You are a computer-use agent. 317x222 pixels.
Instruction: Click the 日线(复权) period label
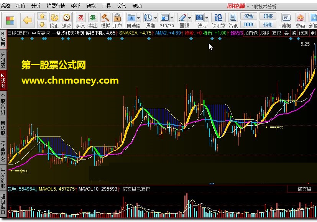[18, 33]
